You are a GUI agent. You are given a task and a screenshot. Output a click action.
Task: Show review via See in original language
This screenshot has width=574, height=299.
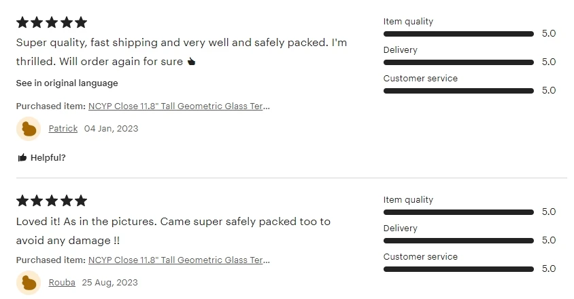[x=67, y=83]
